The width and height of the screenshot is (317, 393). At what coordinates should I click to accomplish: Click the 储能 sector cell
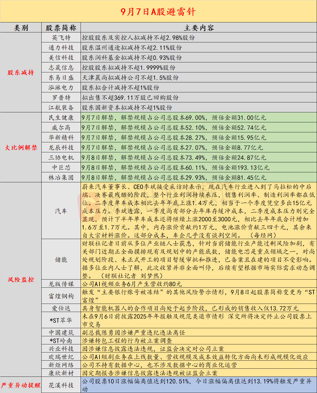coord(61,260)
